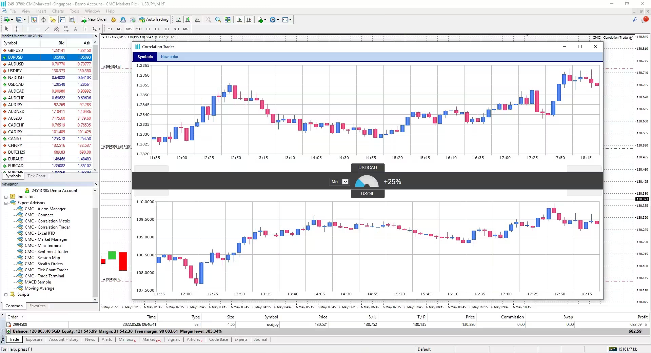Click the Zoom In magnifier icon
651x353 pixels.
(209, 20)
